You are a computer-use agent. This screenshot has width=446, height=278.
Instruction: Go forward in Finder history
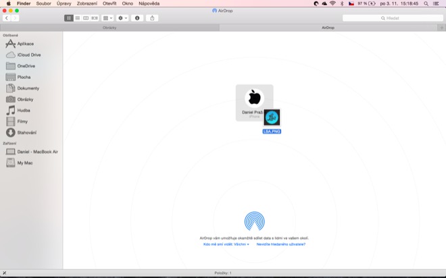pos(15,18)
